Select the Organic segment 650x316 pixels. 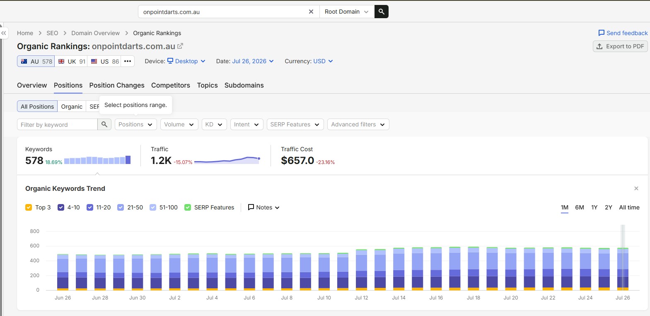click(x=72, y=107)
